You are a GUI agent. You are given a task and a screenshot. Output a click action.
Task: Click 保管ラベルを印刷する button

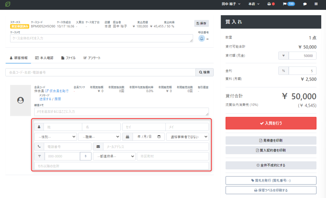click(x=271, y=190)
